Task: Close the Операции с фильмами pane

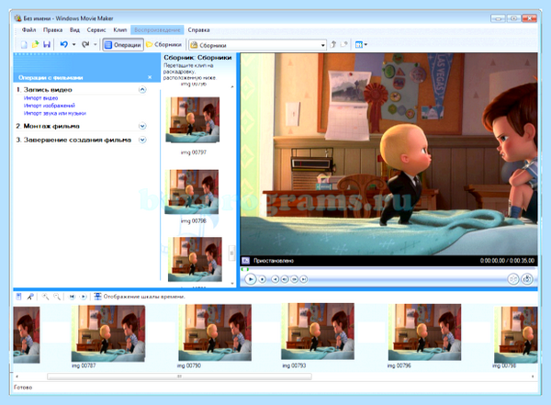Action: 150,77
